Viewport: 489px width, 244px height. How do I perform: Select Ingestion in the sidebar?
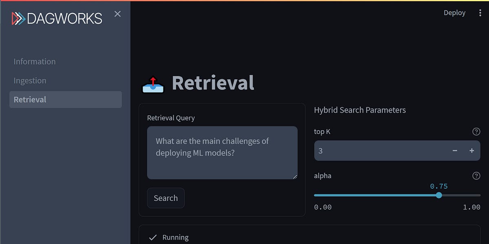click(x=30, y=80)
